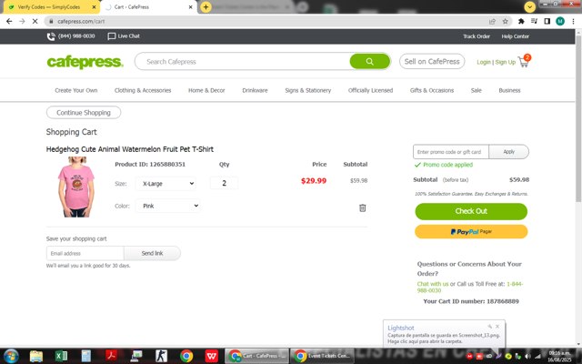This screenshot has width=582, height=364.
Task: Apply the promo code
Action: point(508,152)
